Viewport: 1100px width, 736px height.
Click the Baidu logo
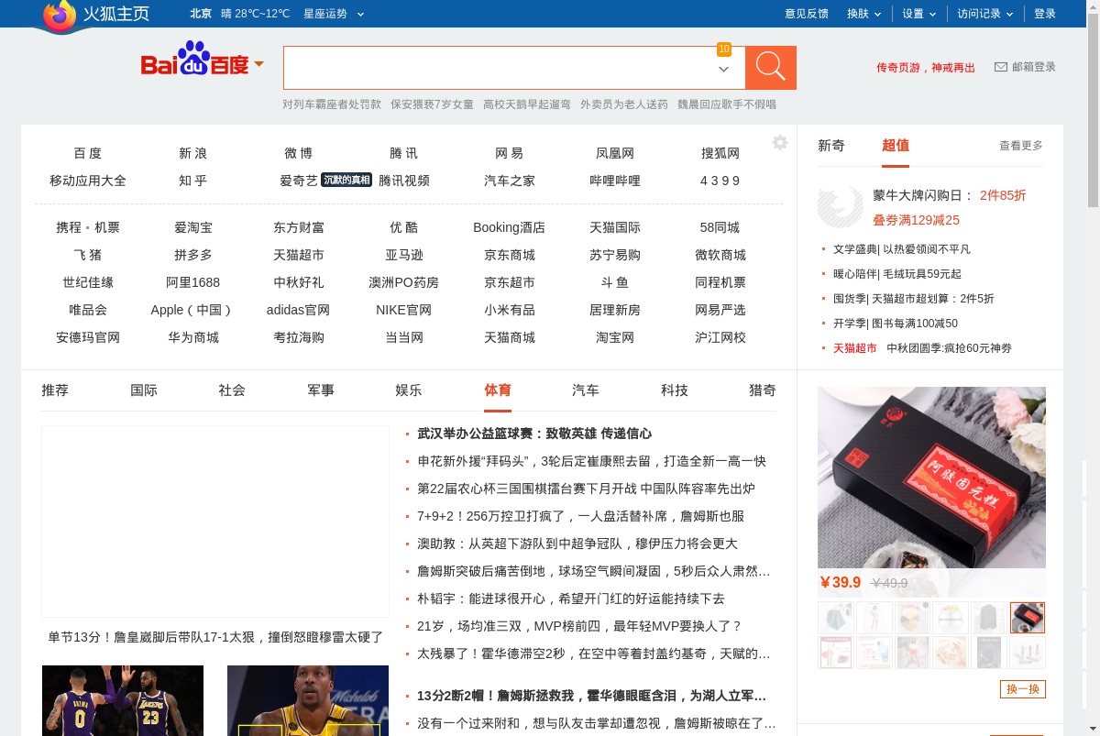tap(194, 60)
